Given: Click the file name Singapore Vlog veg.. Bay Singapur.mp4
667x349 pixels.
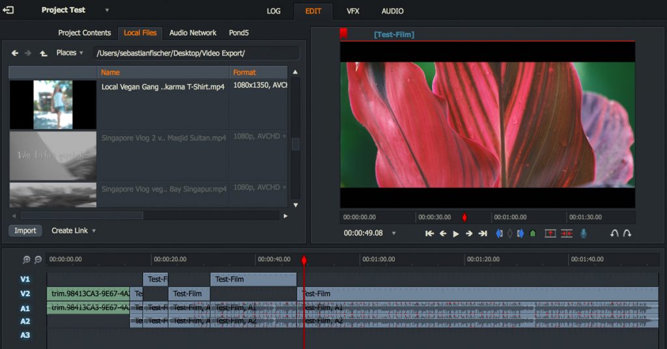Looking at the screenshot, I should 164,189.
